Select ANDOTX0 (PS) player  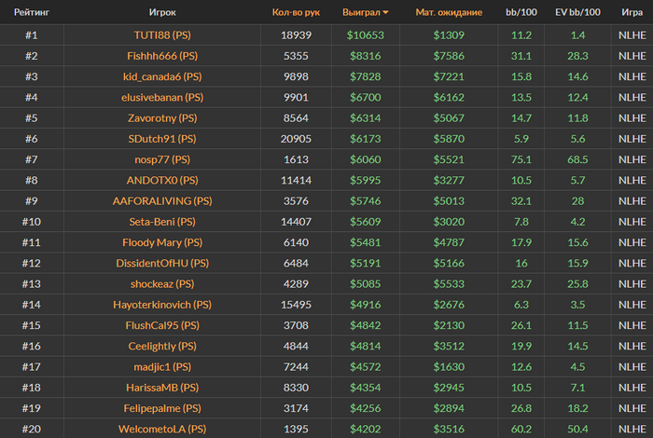pos(162,180)
